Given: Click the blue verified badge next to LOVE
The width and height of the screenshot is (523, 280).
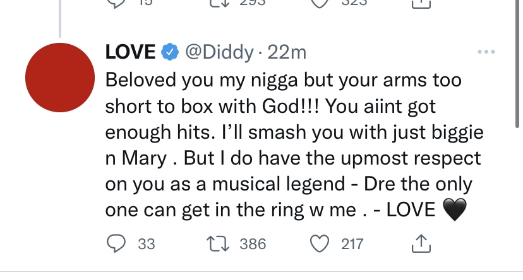Looking at the screenshot, I should coord(170,52).
